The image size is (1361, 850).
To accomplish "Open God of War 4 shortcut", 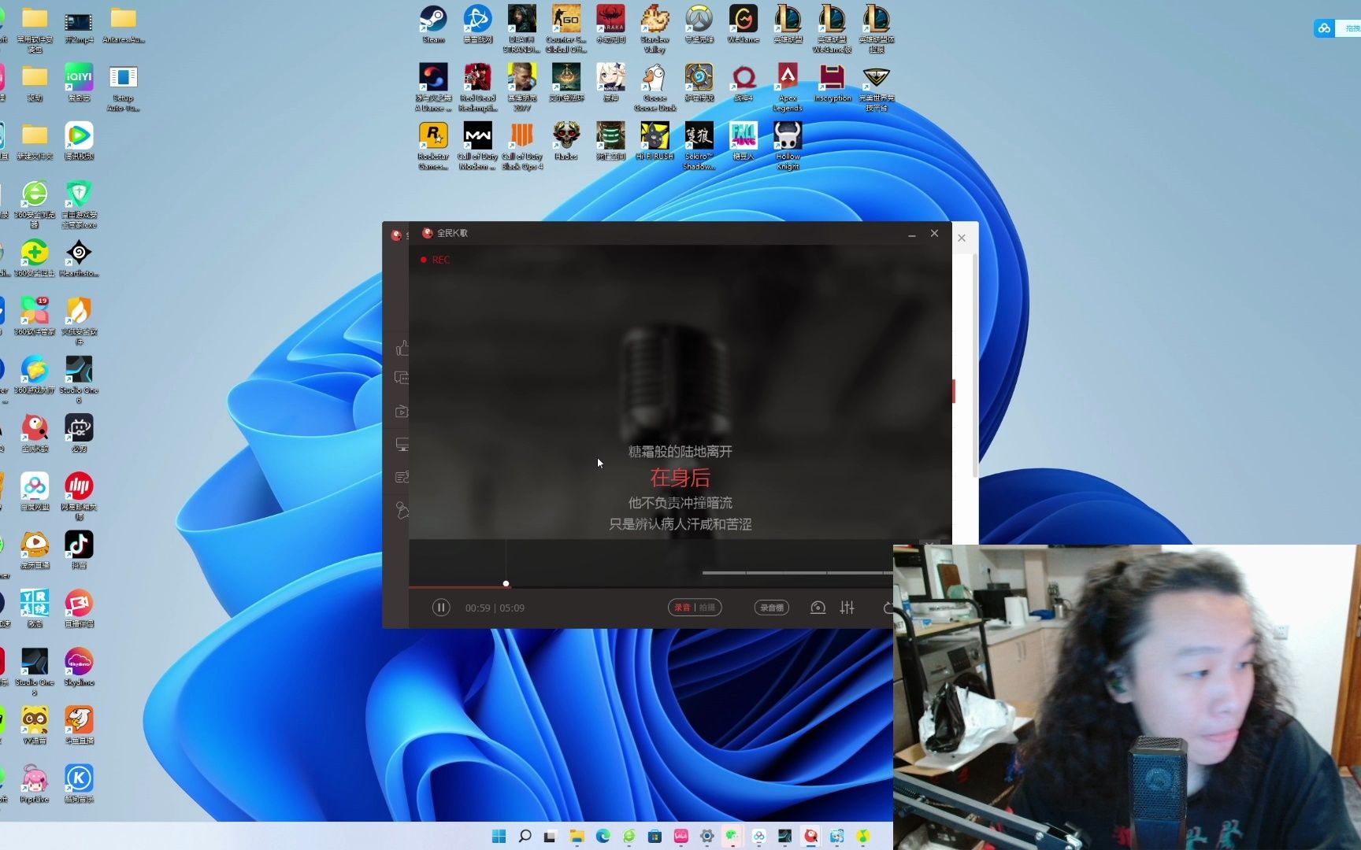I will 744,83.
